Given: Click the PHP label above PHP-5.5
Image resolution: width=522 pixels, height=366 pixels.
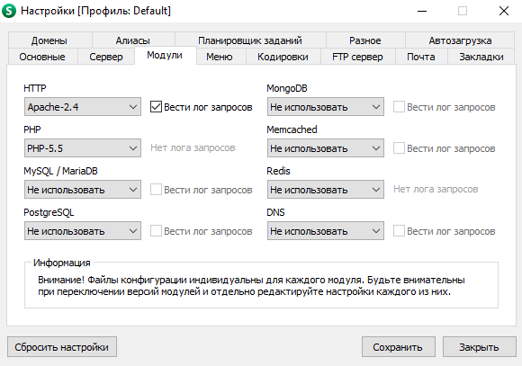Looking at the screenshot, I should pos(32,129).
